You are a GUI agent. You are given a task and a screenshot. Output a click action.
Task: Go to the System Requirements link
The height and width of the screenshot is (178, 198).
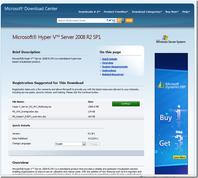pyautogui.click(x=115, y=67)
